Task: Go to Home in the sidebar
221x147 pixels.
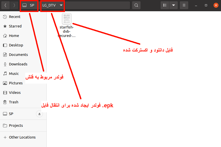Action: pyautogui.click(x=23, y=36)
